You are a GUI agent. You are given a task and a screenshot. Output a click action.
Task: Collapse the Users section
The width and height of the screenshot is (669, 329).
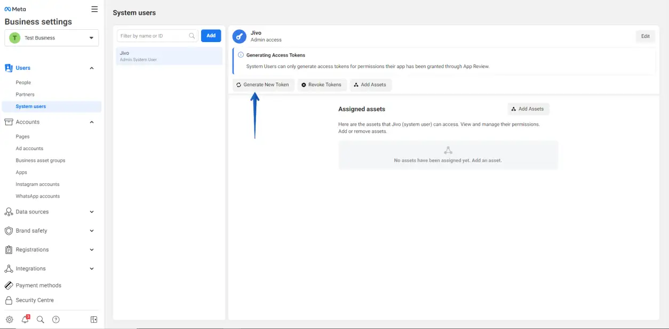92,68
